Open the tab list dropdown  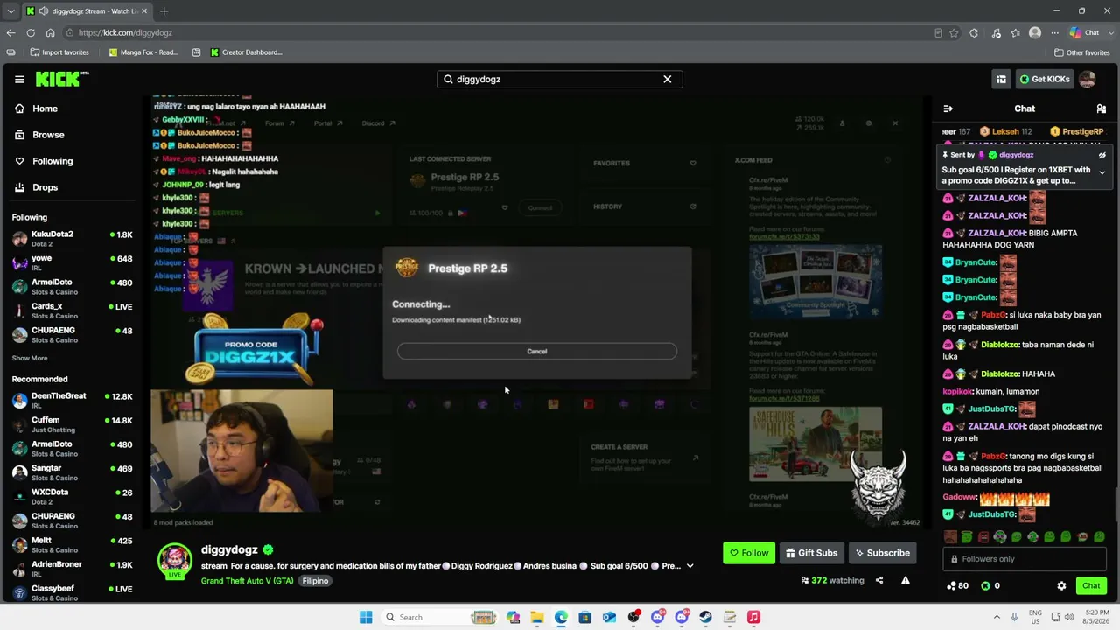click(10, 10)
